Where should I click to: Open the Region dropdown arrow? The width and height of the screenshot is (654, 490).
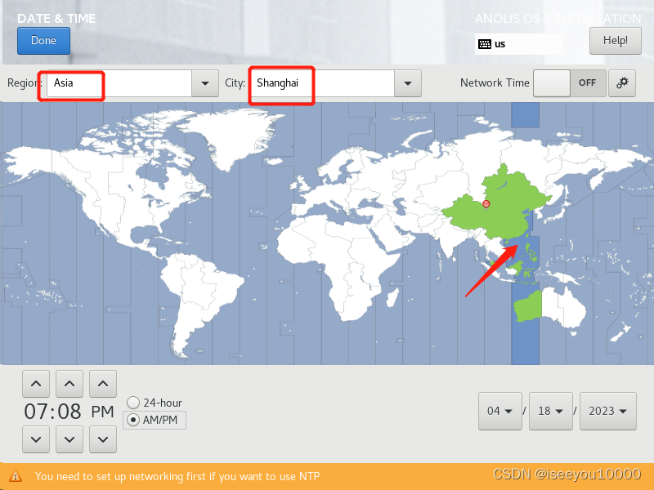pyautogui.click(x=205, y=83)
